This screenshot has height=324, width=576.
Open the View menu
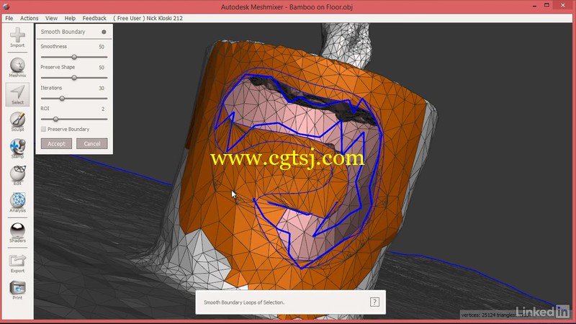pyautogui.click(x=51, y=18)
